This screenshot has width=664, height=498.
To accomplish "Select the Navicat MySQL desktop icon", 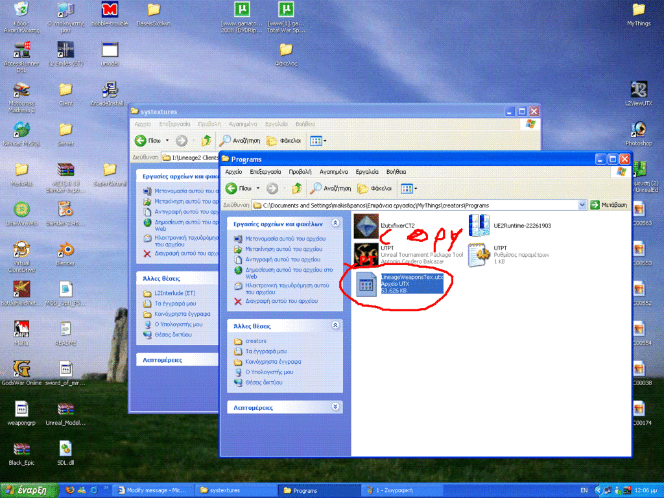I will (21, 130).
